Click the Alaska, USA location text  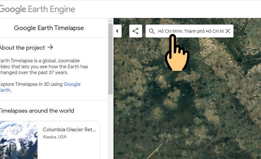pos(54,137)
